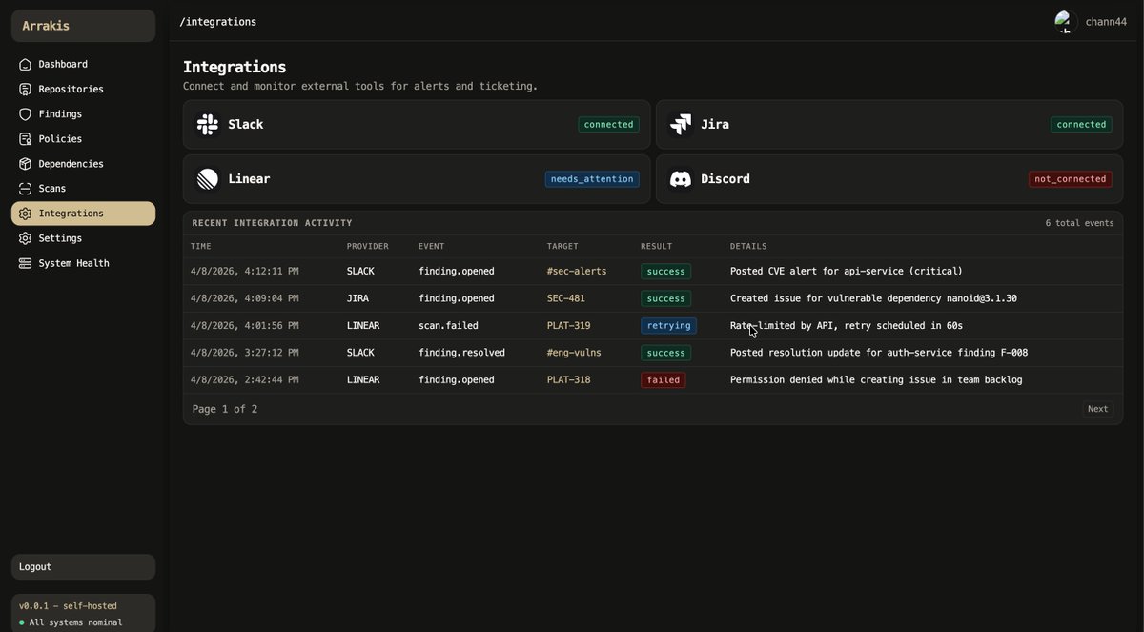The height and width of the screenshot is (632, 1144).
Task: Click the SEC-481 target link
Action: click(x=566, y=298)
